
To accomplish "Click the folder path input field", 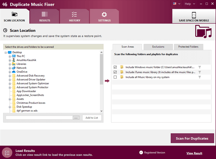I will (39, 118).
